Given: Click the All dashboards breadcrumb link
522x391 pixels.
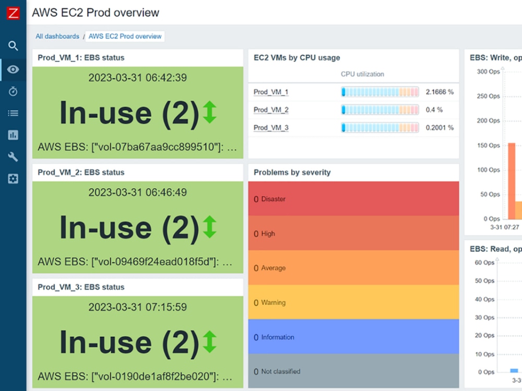Looking at the screenshot, I should [57, 36].
